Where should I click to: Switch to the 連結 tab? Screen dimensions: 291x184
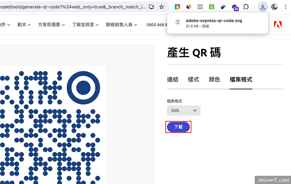coord(173,79)
